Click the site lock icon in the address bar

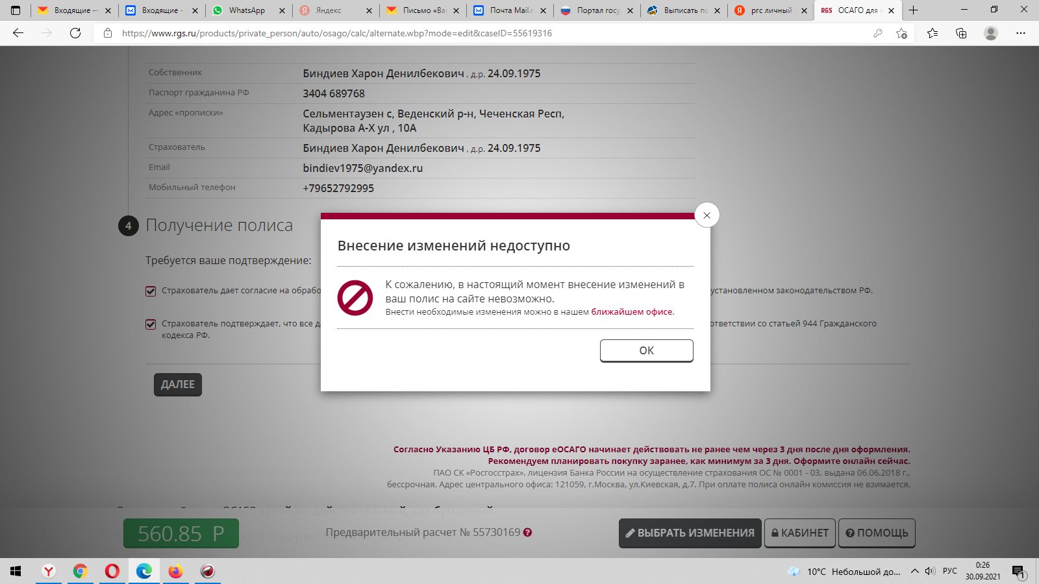[x=108, y=33]
